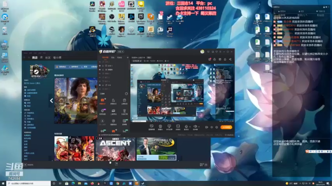Show the previous featured game in the Steam carousel
Screen dimensions: 332x186
click(x=51, y=100)
